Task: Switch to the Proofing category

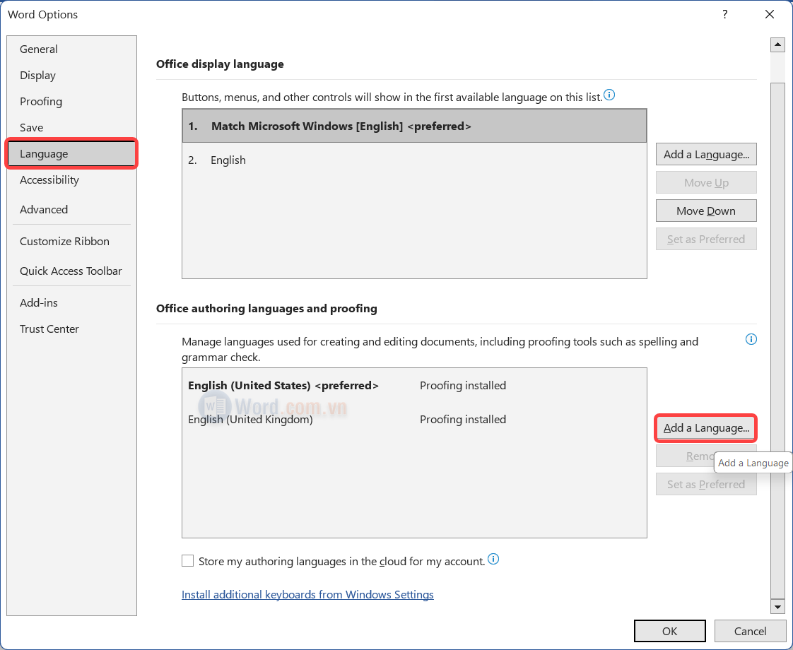Action: pos(71,102)
